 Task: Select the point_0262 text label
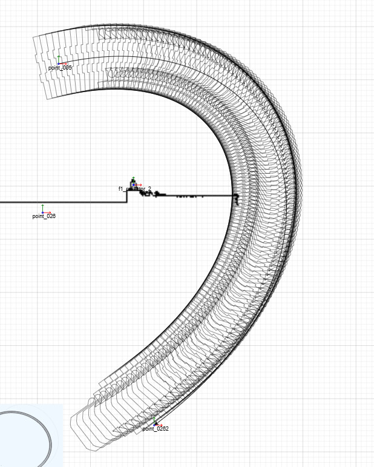tap(156, 429)
